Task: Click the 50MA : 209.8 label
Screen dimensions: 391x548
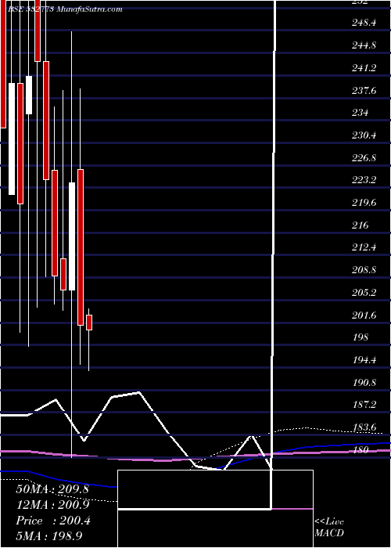Action: point(52,489)
